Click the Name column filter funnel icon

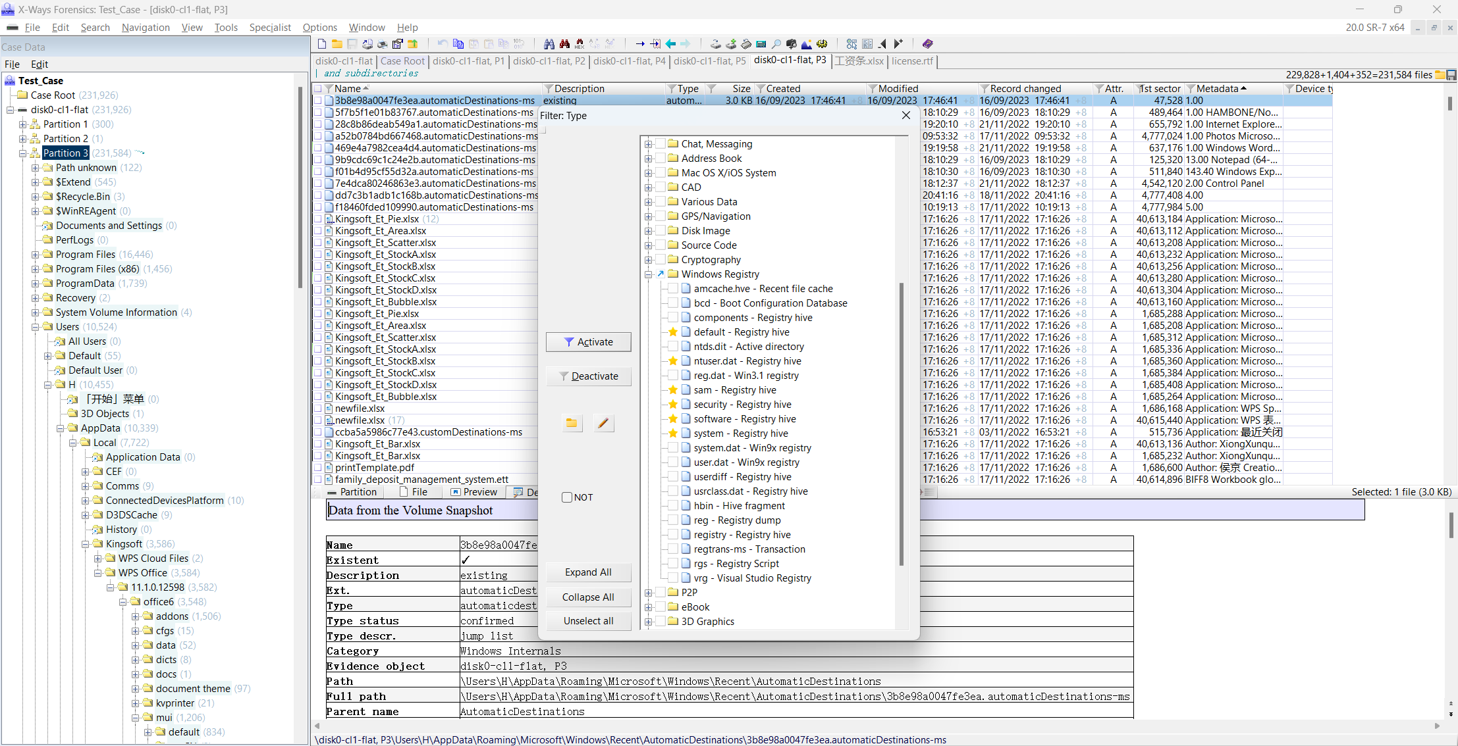click(328, 89)
